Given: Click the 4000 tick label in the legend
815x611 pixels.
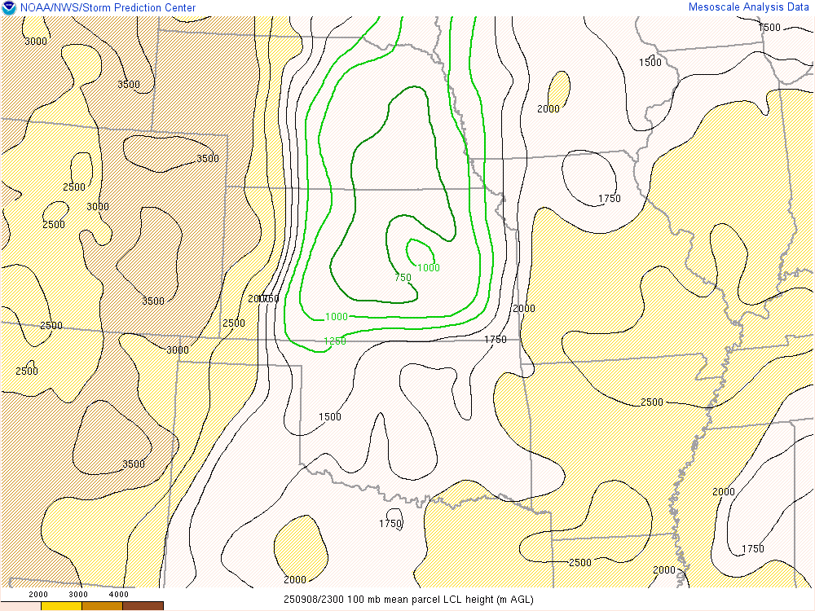Looking at the screenshot, I should [119, 595].
